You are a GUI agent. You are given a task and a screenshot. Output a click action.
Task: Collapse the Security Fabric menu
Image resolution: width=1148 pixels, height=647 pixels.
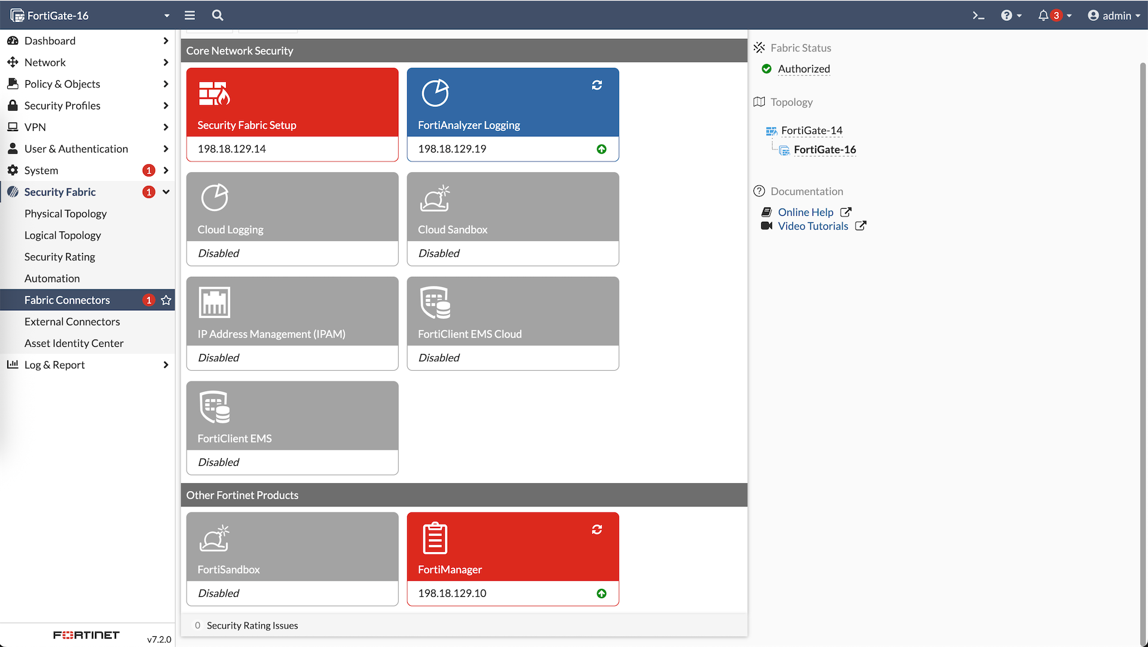pyautogui.click(x=166, y=192)
